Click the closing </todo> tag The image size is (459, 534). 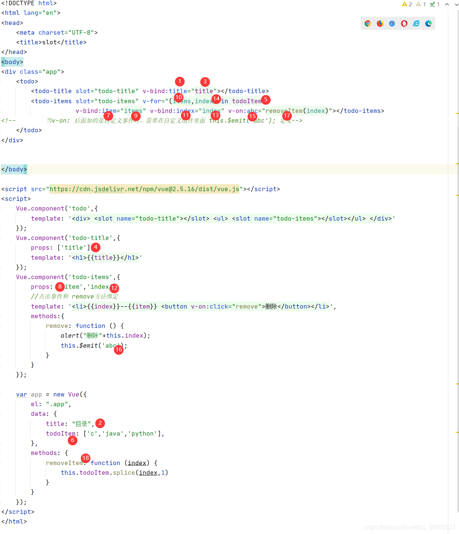pos(29,130)
